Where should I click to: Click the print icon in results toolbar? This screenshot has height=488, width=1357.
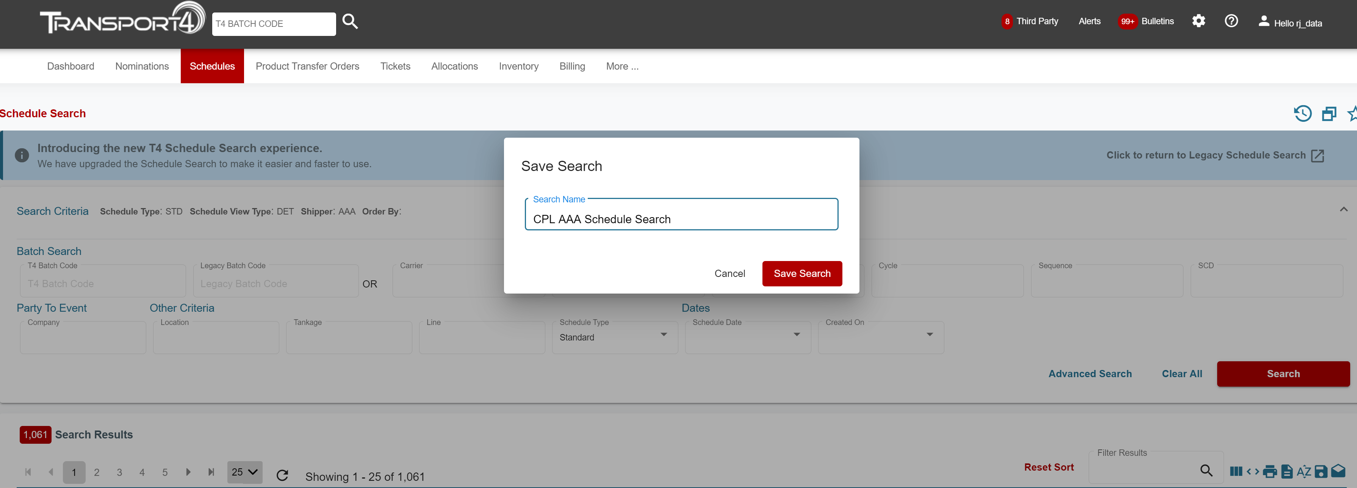(1269, 471)
